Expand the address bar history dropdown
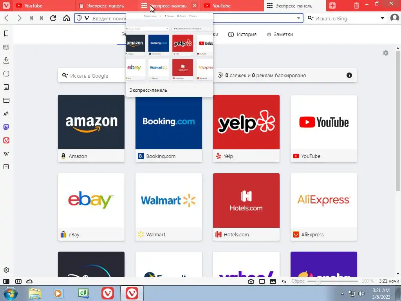401x301 pixels. [298, 18]
